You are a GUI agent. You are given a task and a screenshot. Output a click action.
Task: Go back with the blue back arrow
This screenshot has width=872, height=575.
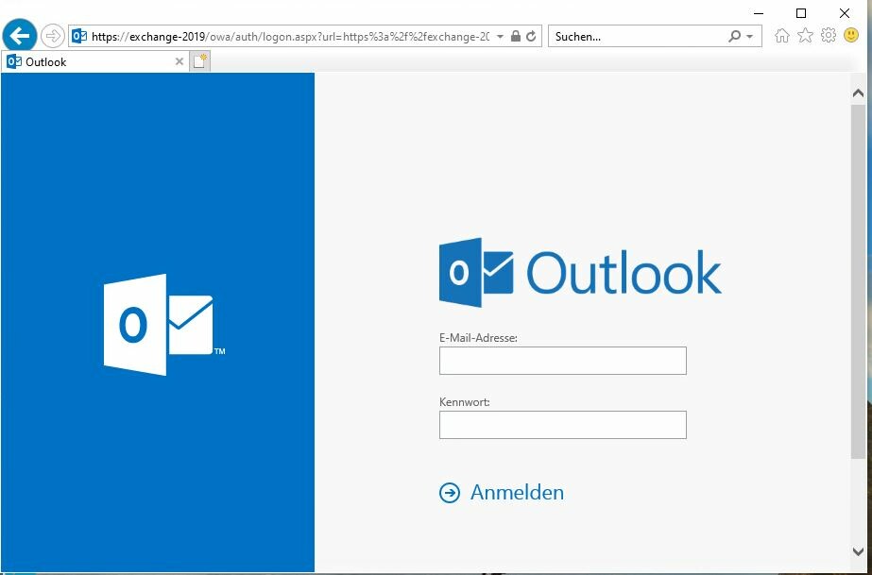(x=20, y=37)
